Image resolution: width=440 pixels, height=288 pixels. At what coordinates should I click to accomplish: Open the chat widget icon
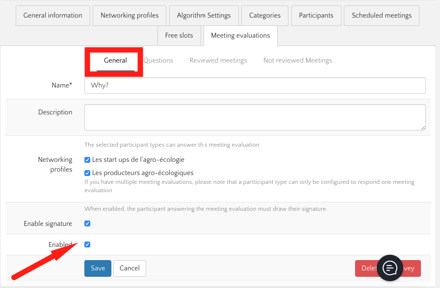click(x=390, y=267)
